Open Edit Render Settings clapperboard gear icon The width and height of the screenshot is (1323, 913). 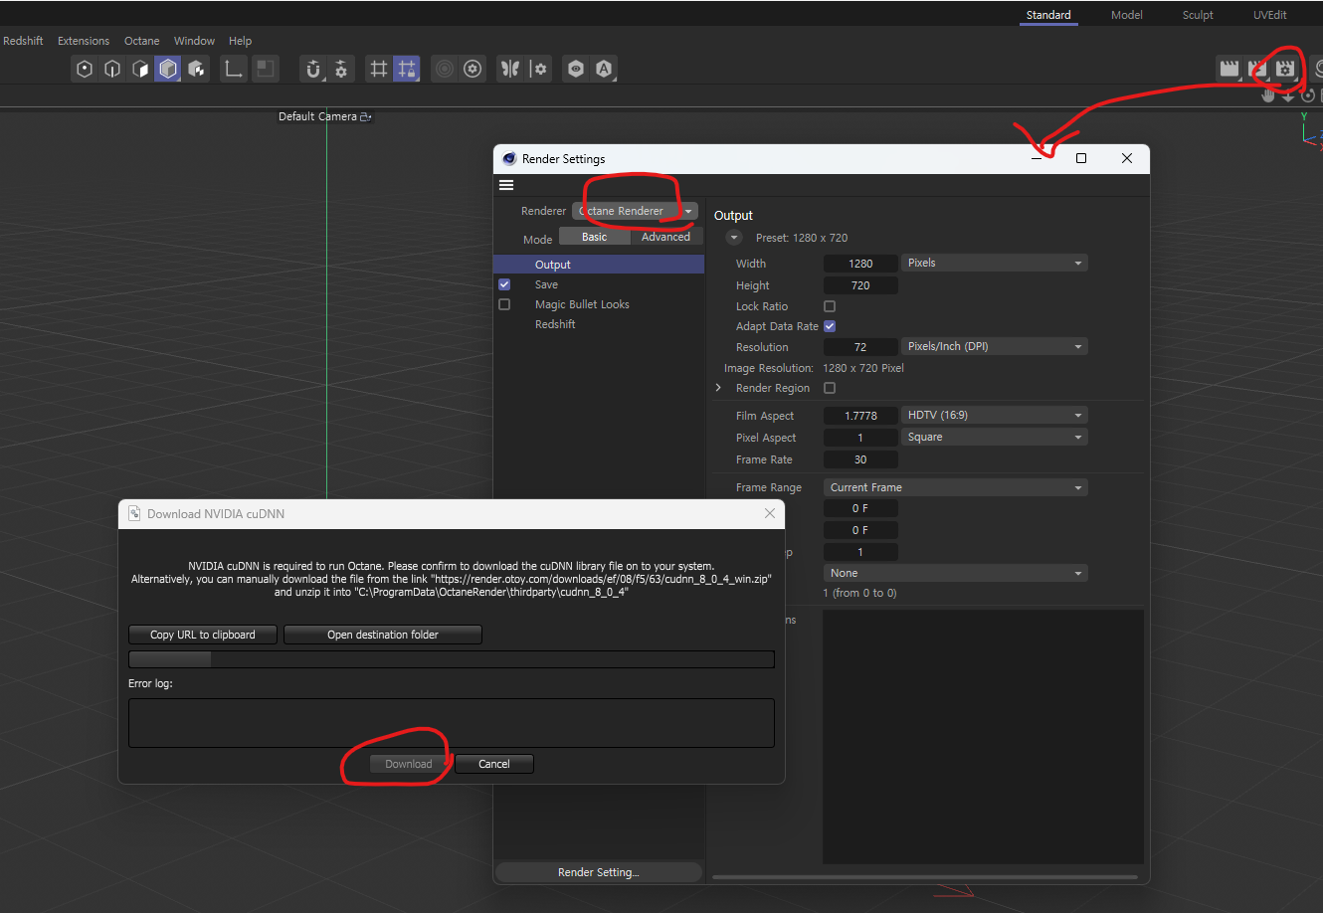(x=1286, y=69)
